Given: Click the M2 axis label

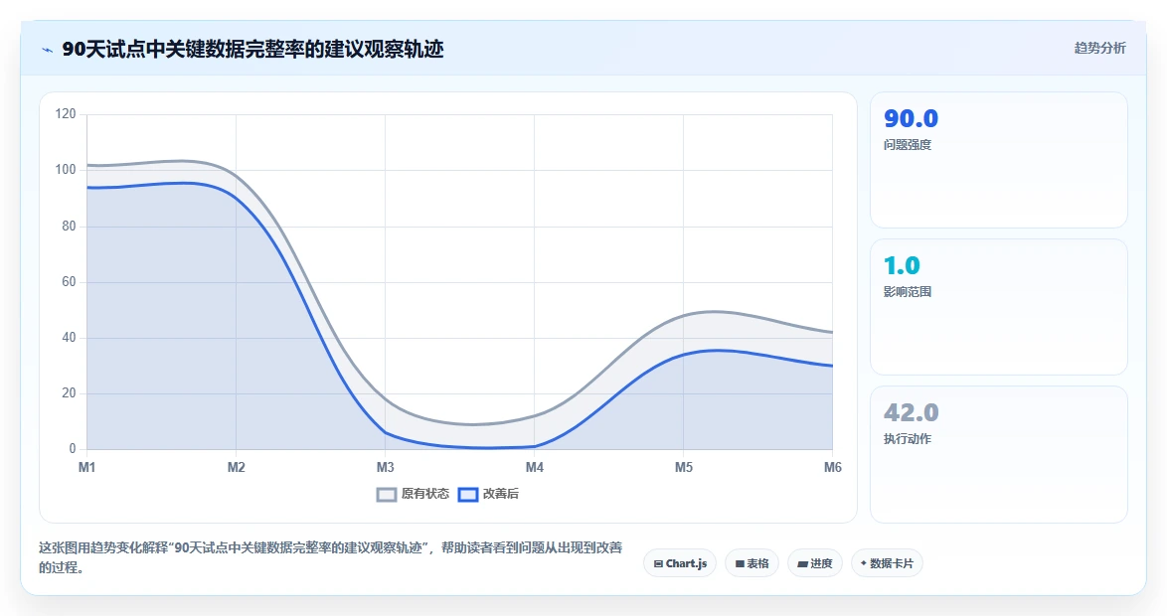Looking at the screenshot, I should pyautogui.click(x=236, y=467).
